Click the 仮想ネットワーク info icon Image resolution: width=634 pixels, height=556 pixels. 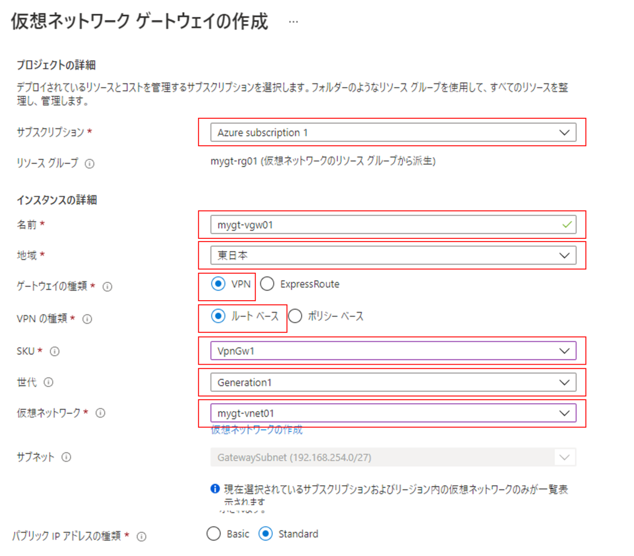pos(100,413)
